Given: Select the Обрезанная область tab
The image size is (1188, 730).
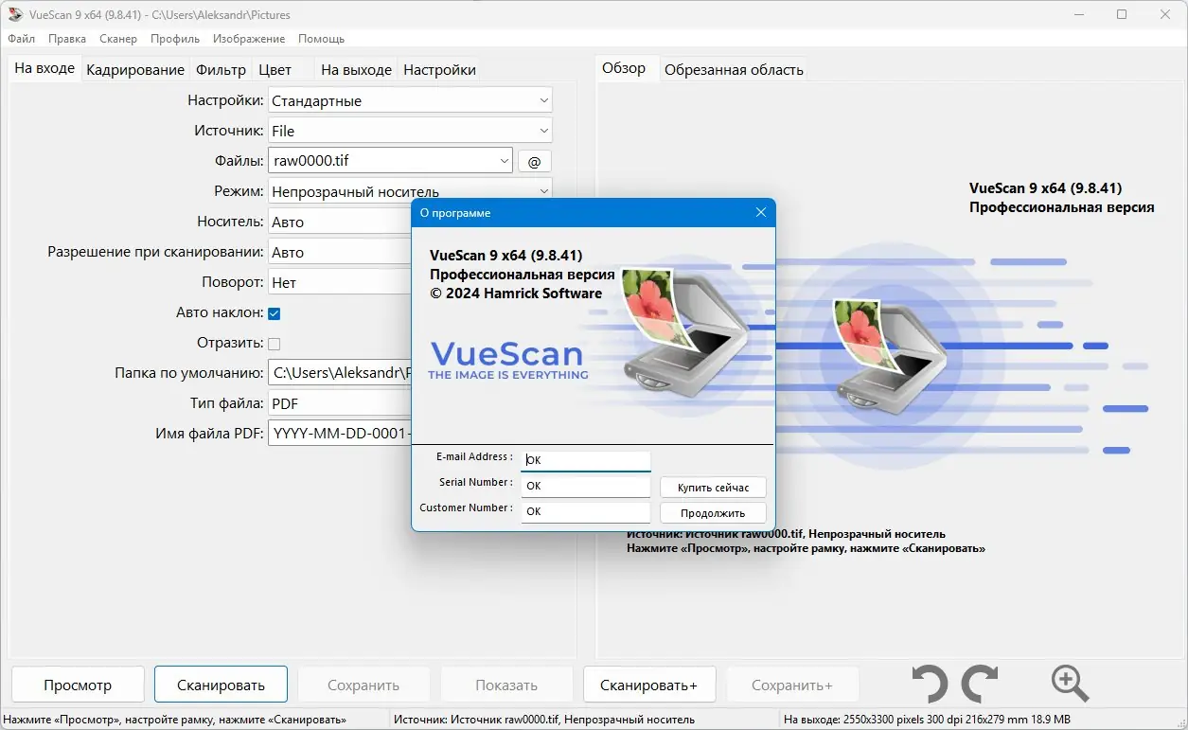Looking at the screenshot, I should tap(734, 70).
